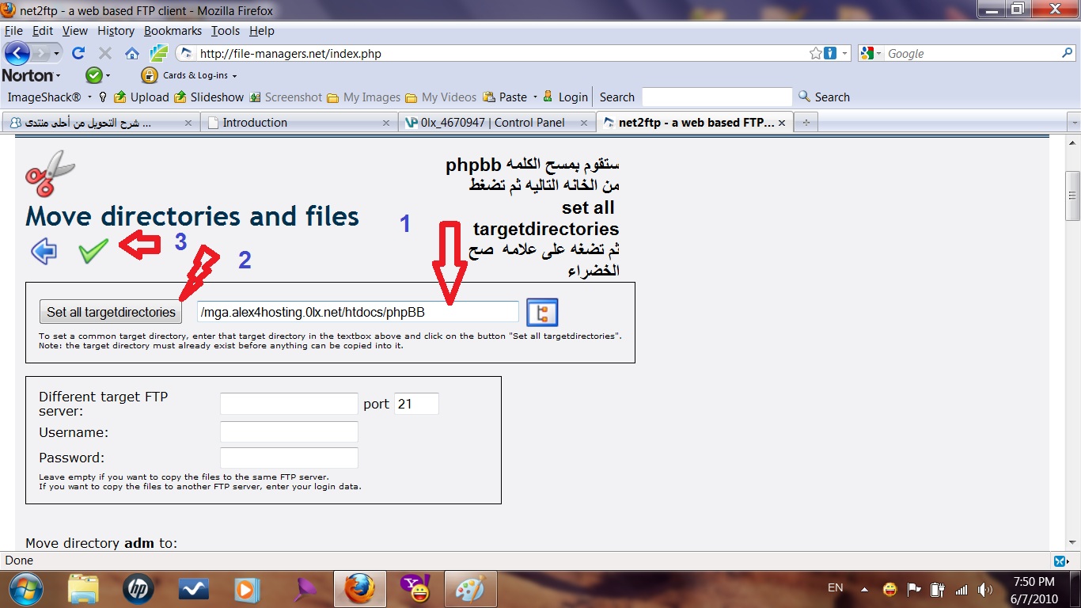Reload the page with the refresh icon
The height and width of the screenshot is (608, 1081).
[78, 53]
